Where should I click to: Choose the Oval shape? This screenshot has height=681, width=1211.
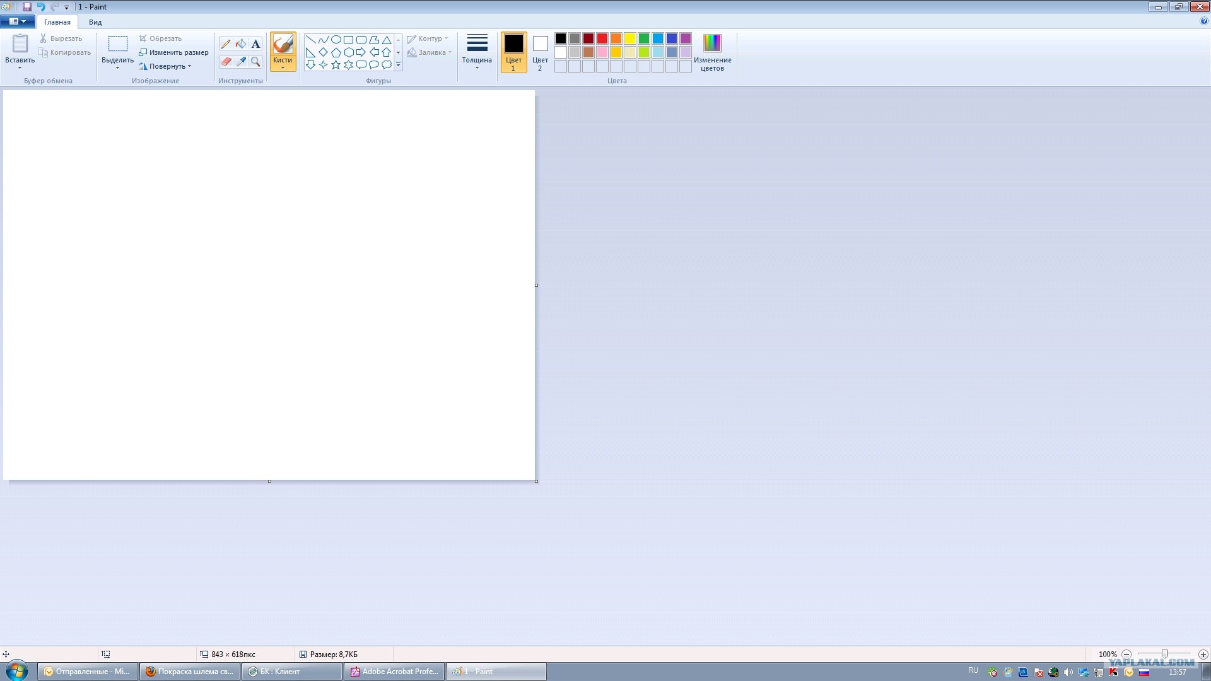pyautogui.click(x=336, y=40)
